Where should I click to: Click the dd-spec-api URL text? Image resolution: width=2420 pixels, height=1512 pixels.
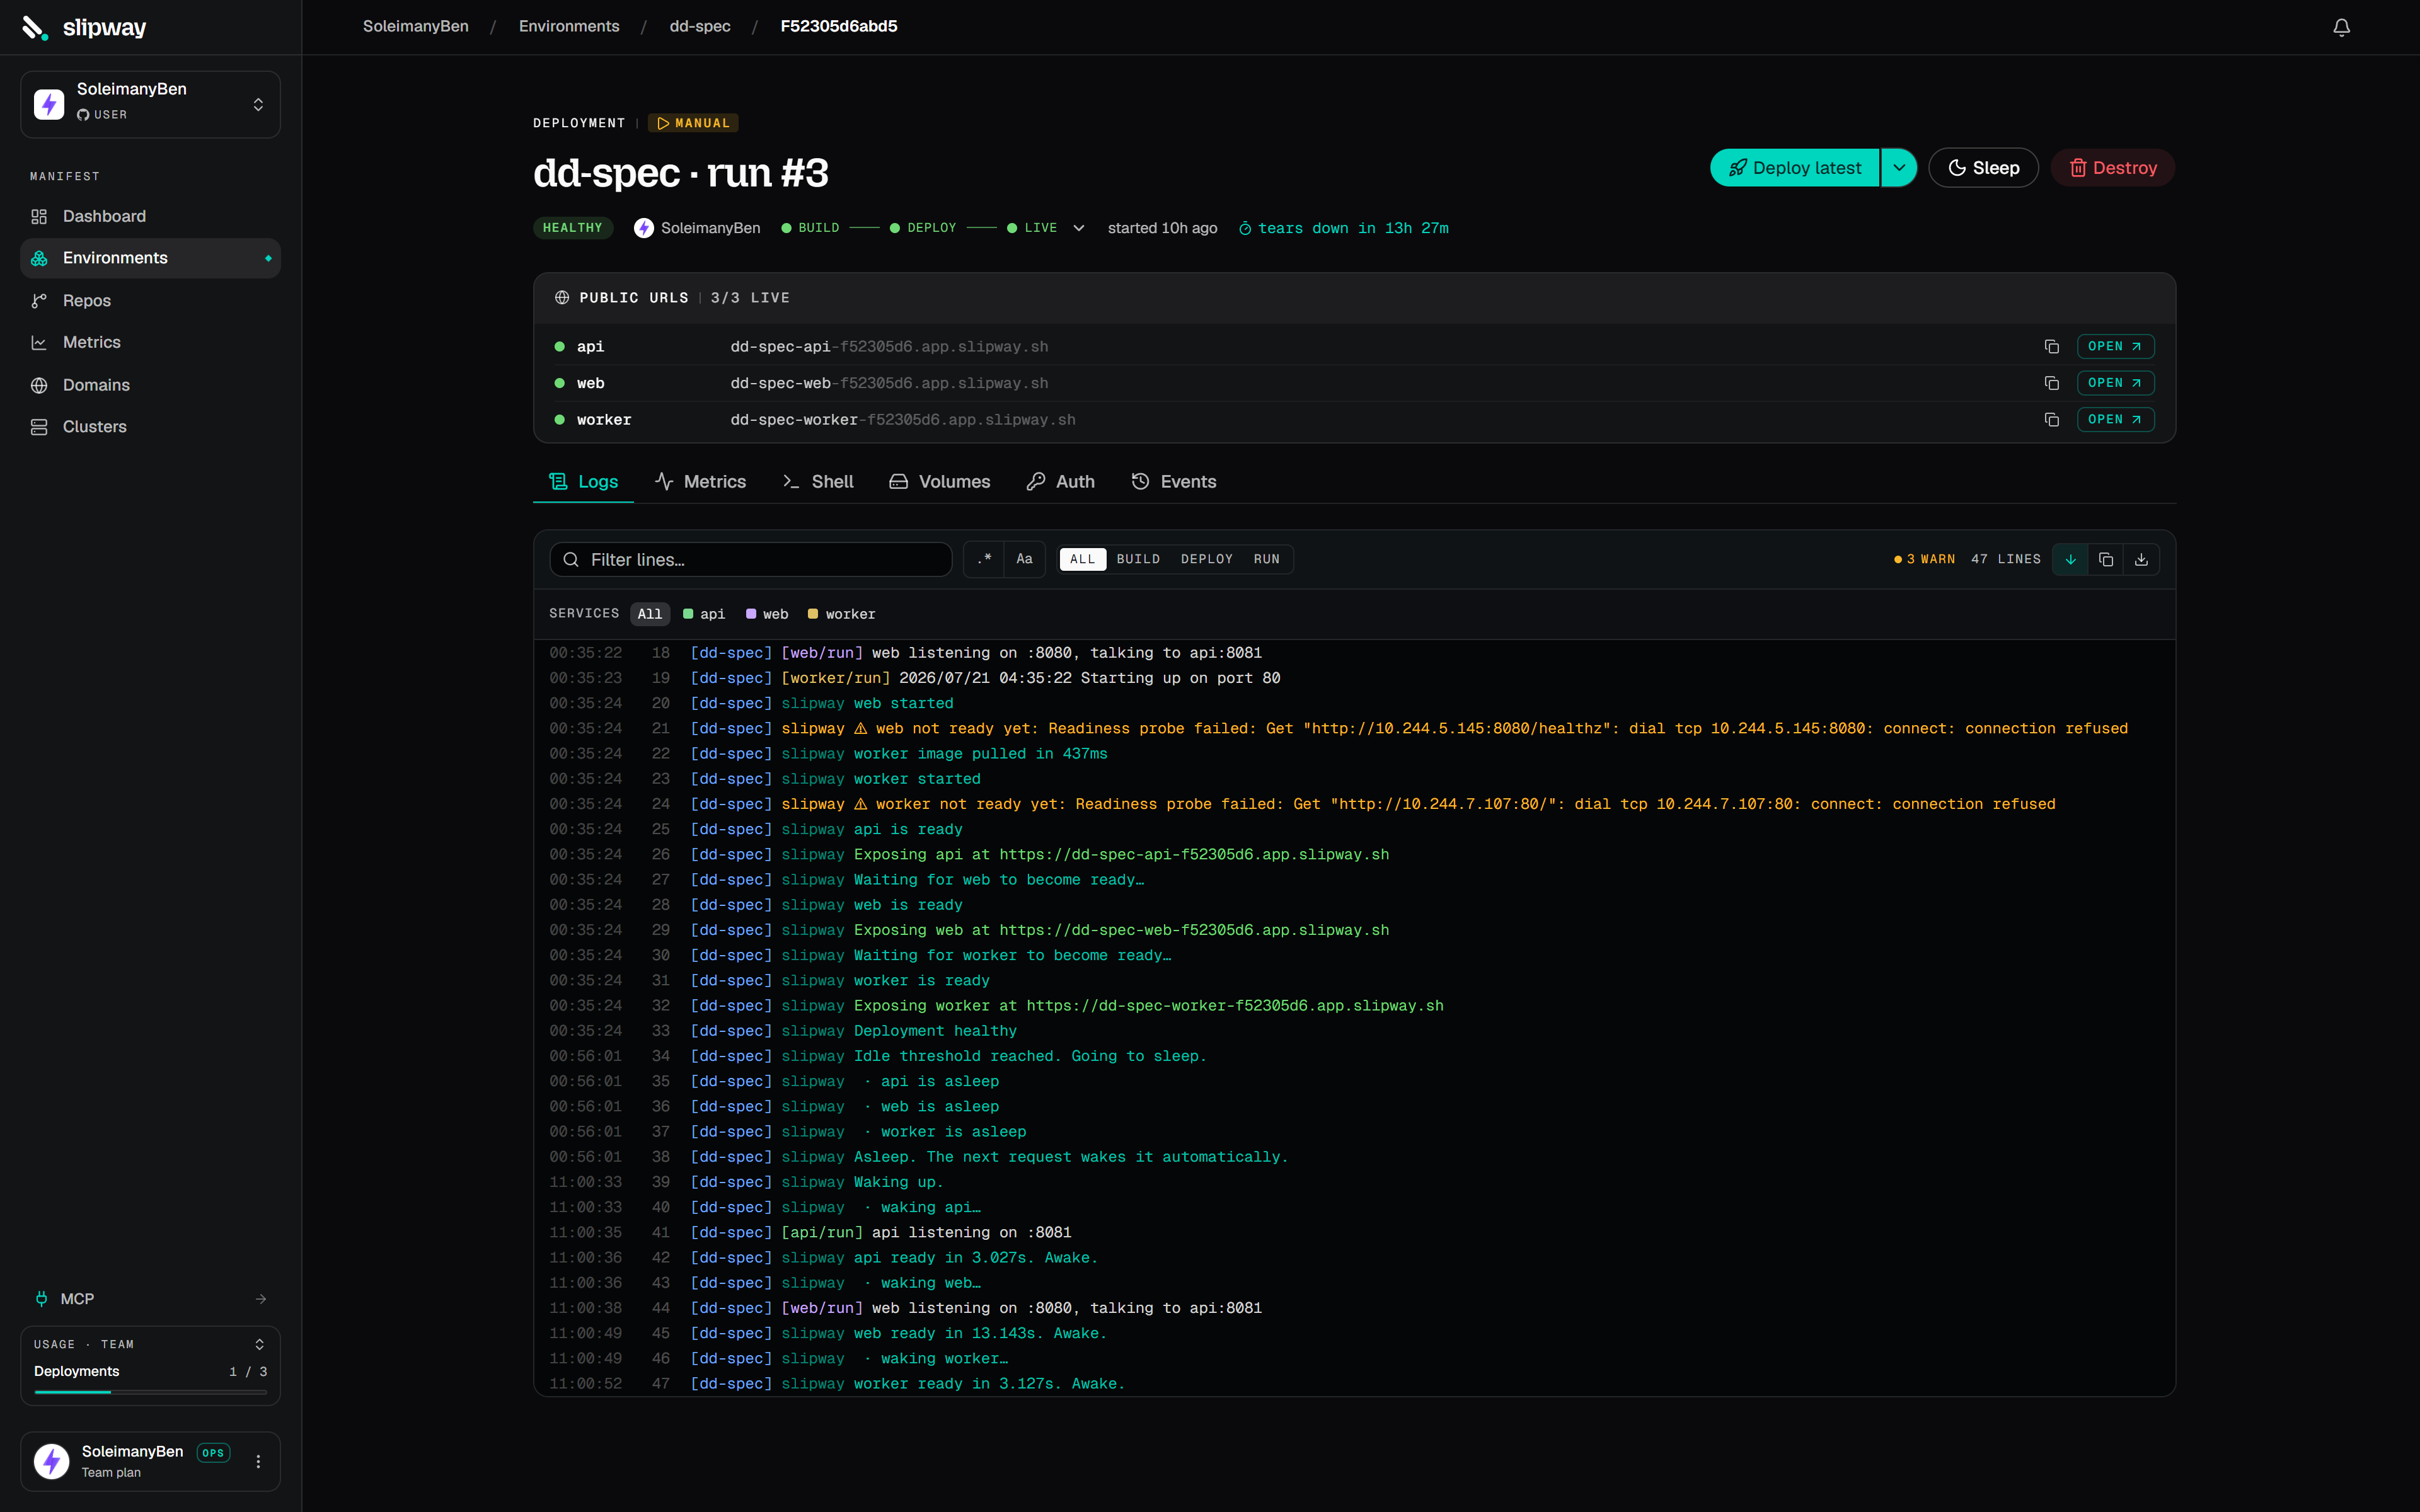click(889, 347)
